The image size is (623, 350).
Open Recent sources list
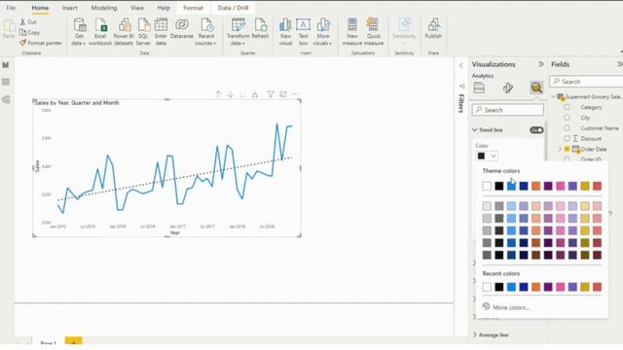tap(205, 32)
